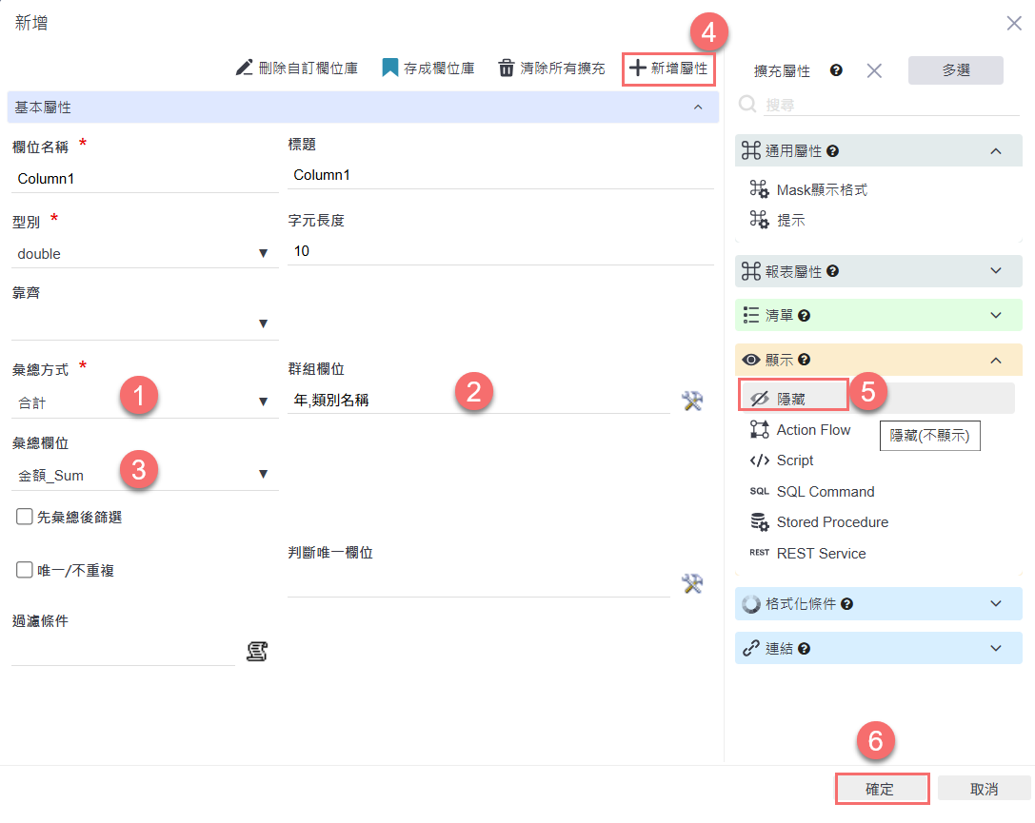Click the 存成欄位庫 bookmark icon
The height and width of the screenshot is (823, 1035).
[389, 69]
